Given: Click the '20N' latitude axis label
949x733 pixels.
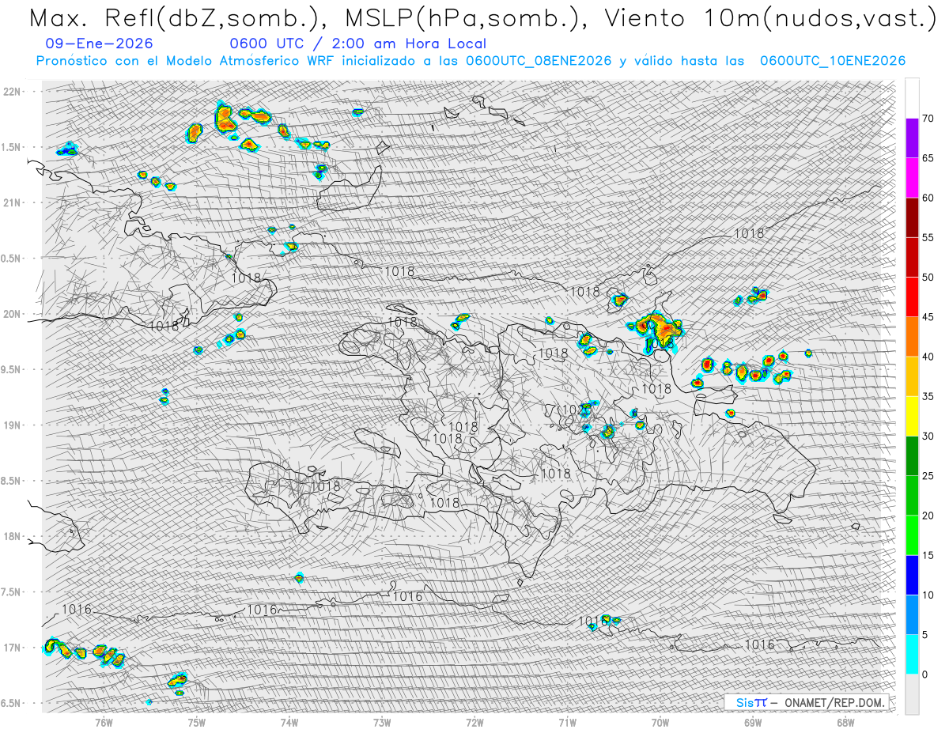Looking at the screenshot, I should pyautogui.click(x=12, y=314).
